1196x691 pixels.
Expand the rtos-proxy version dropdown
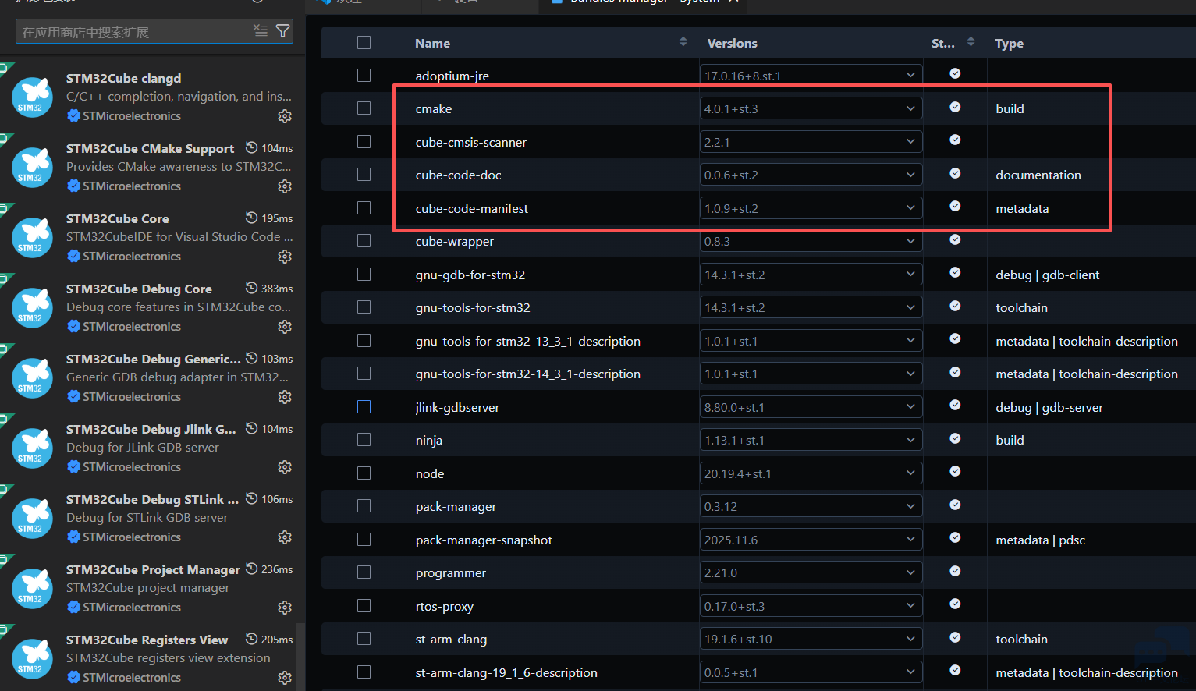pyautogui.click(x=811, y=606)
